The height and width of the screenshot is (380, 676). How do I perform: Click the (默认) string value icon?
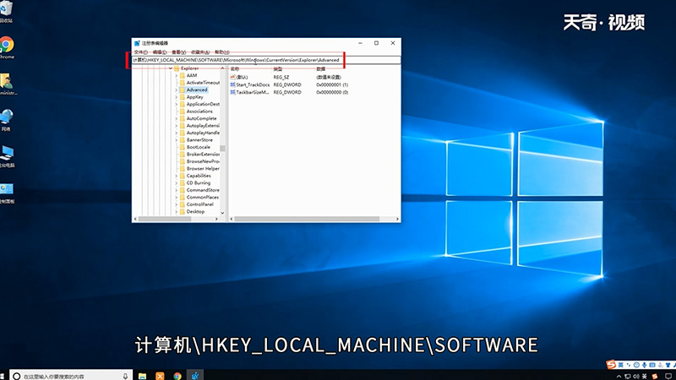point(233,77)
